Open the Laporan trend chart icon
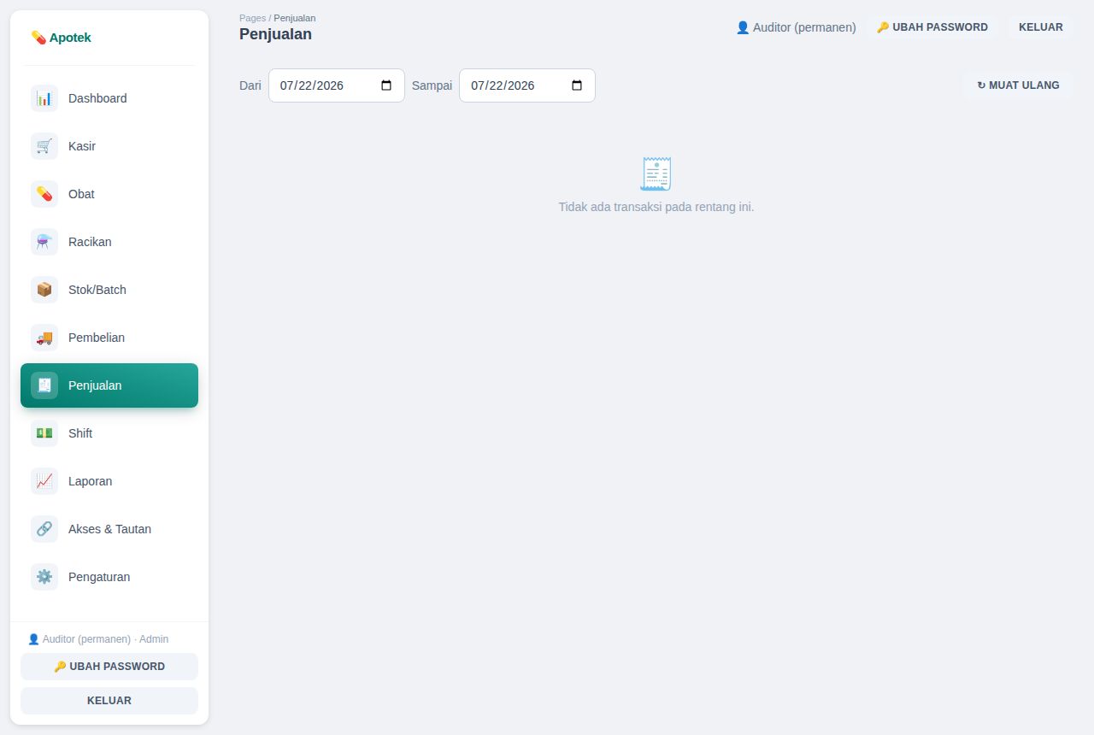The width and height of the screenshot is (1094, 735). [44, 481]
